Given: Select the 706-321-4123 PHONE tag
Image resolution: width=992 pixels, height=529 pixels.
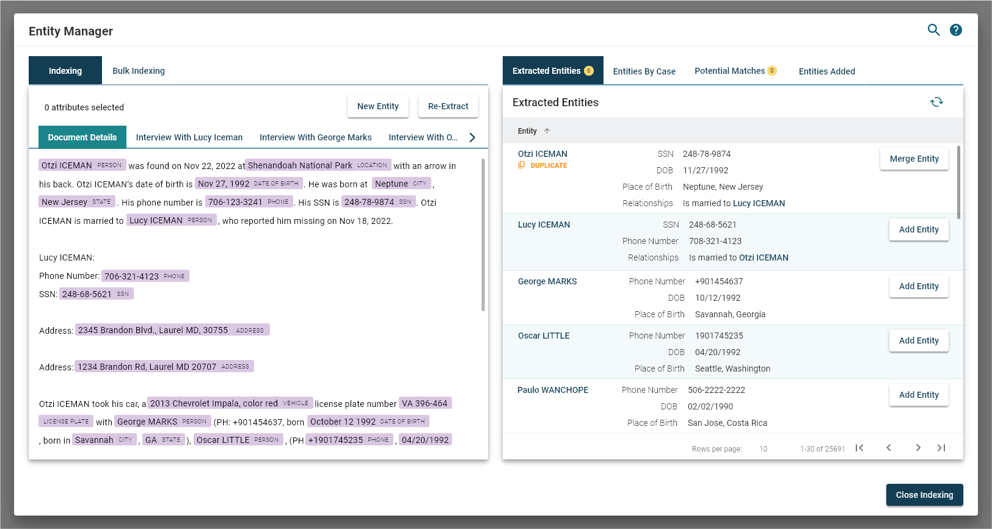Looking at the screenshot, I should click(x=145, y=276).
